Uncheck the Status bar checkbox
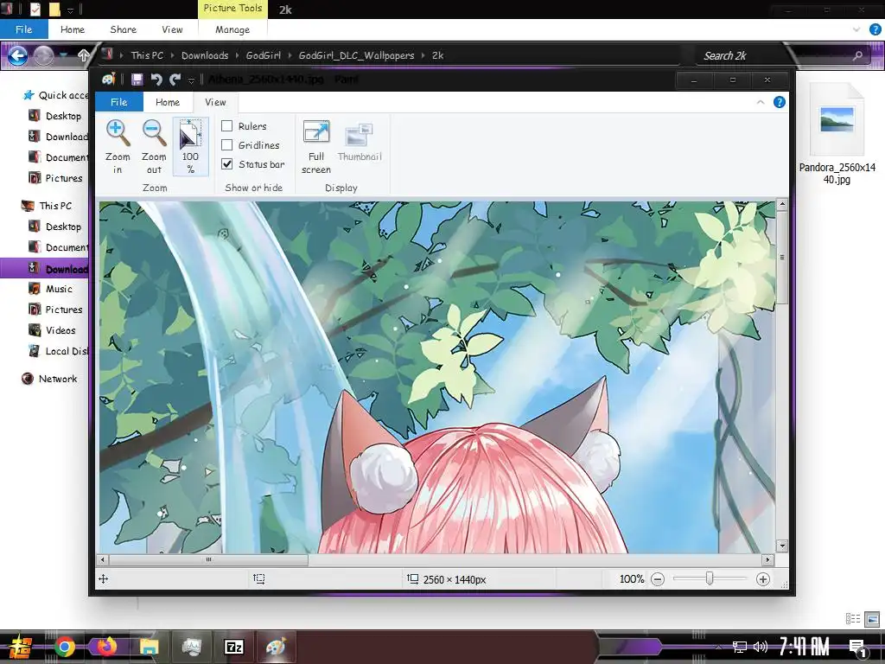The width and height of the screenshot is (885, 664). 227,164
